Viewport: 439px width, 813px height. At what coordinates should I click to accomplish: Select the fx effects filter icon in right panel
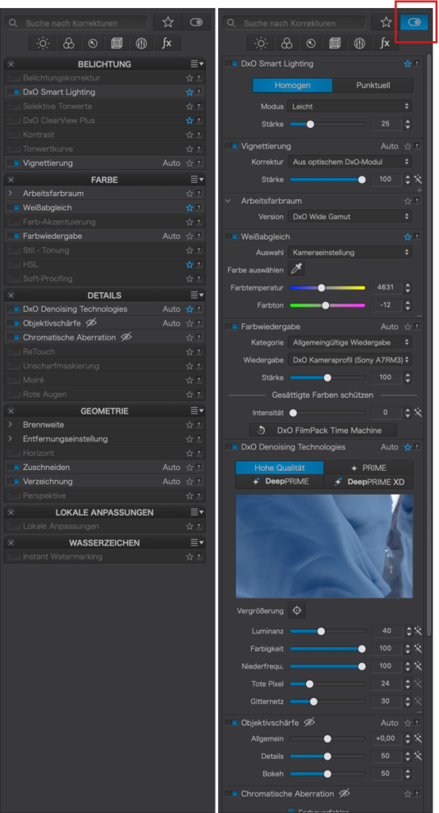coord(384,44)
